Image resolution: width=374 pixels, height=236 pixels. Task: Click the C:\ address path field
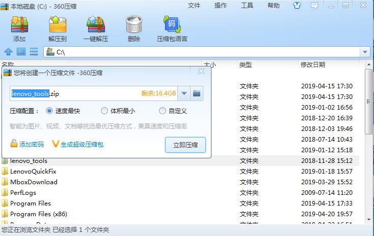202,52
